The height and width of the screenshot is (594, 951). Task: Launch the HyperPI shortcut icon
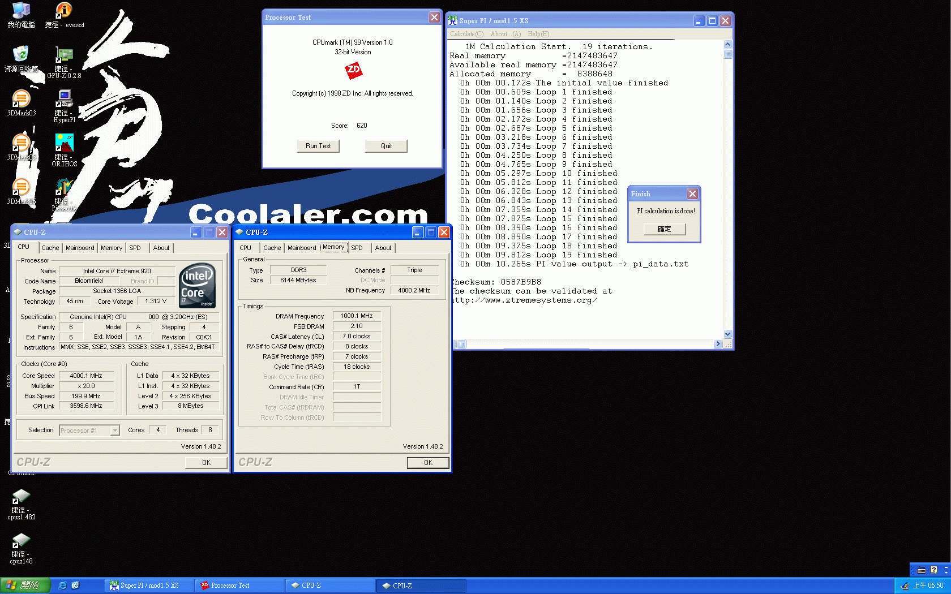[64, 98]
